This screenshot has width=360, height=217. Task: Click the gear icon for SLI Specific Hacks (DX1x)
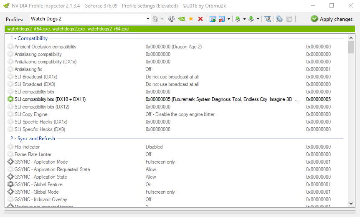click(10, 122)
